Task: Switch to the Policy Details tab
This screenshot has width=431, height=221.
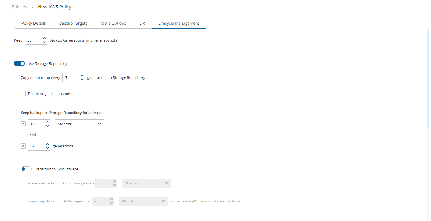Action: [33, 23]
